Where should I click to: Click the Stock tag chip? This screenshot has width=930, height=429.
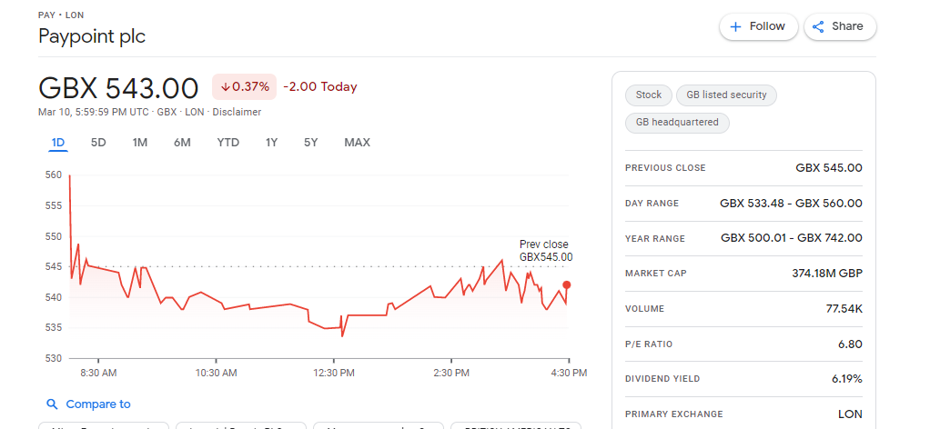click(x=649, y=95)
